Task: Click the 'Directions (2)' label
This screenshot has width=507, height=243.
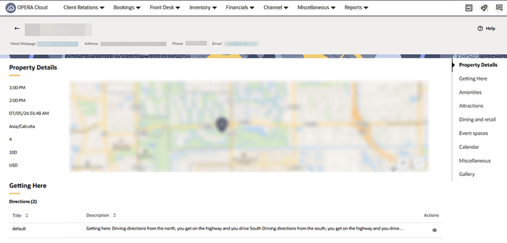Action: tap(23, 202)
